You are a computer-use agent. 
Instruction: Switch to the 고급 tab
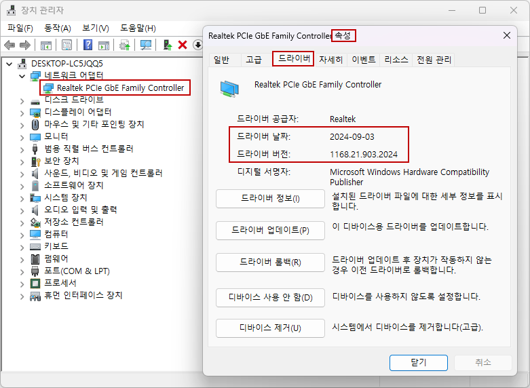coord(254,60)
